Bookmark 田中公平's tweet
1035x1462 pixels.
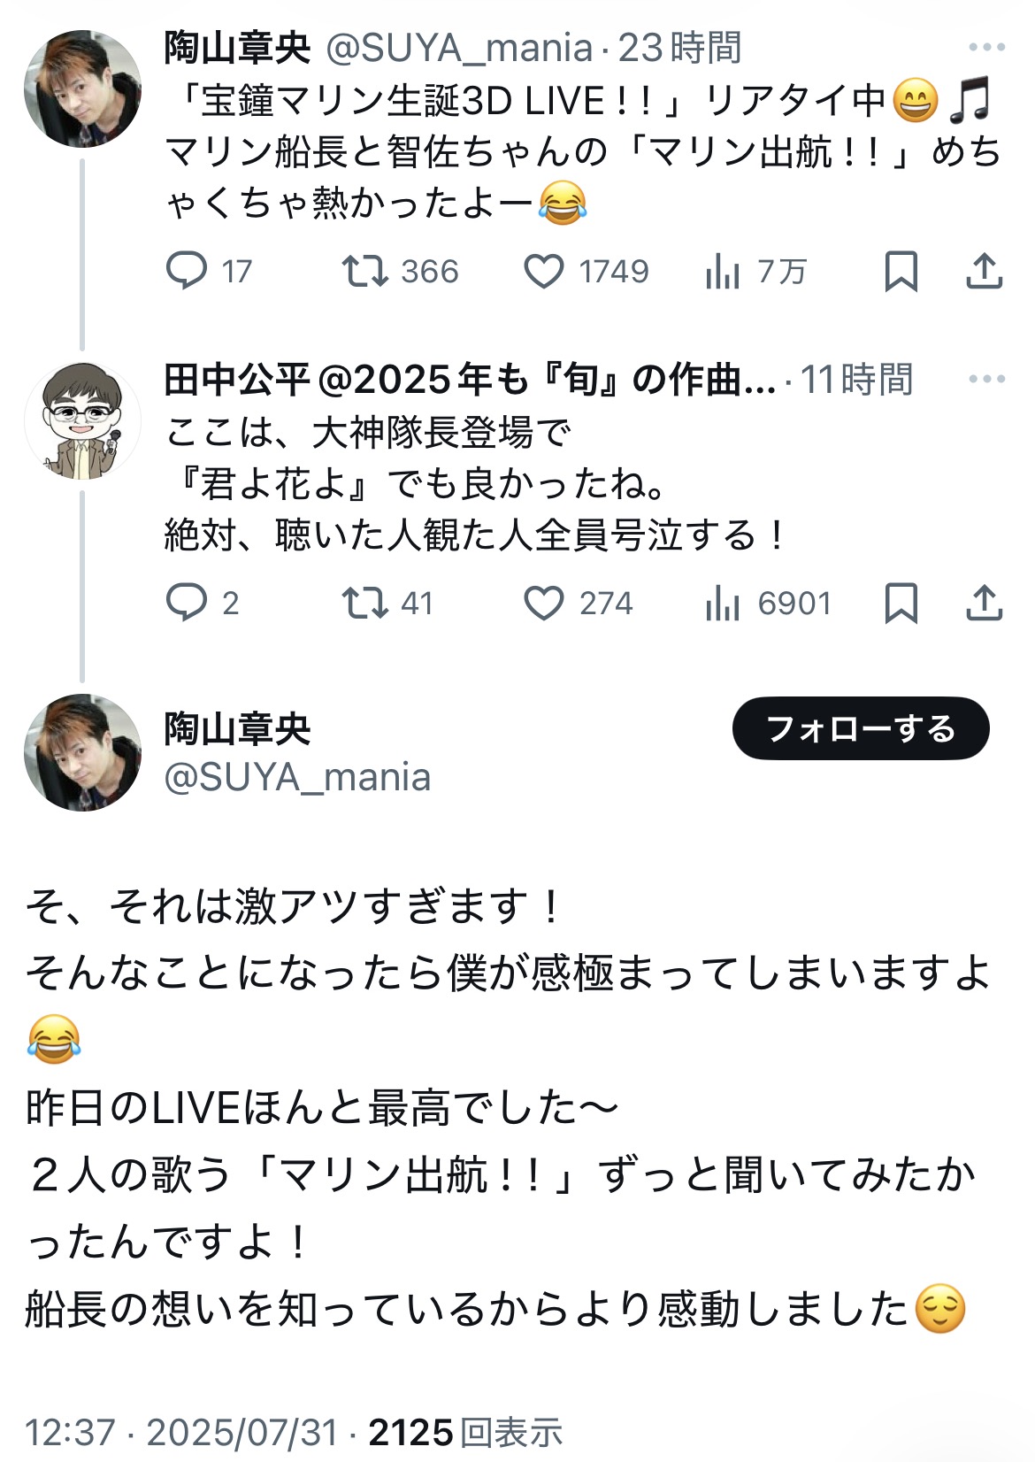click(901, 603)
